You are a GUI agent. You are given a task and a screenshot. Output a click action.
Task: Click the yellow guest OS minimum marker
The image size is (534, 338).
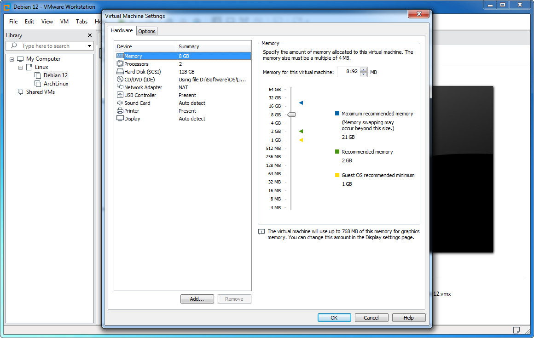(301, 140)
